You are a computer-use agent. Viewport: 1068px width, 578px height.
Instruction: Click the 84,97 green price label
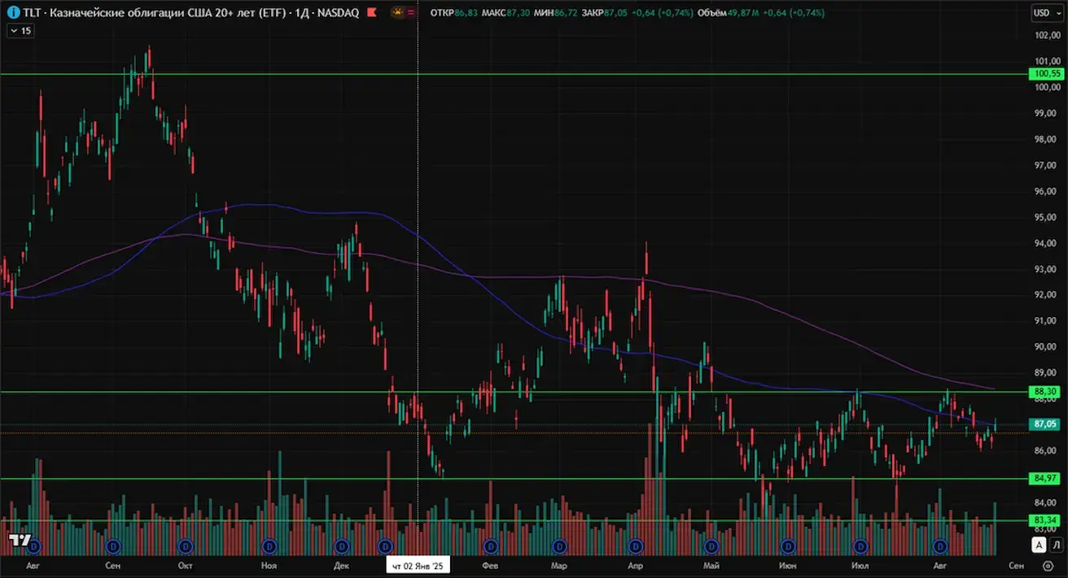click(x=1044, y=478)
